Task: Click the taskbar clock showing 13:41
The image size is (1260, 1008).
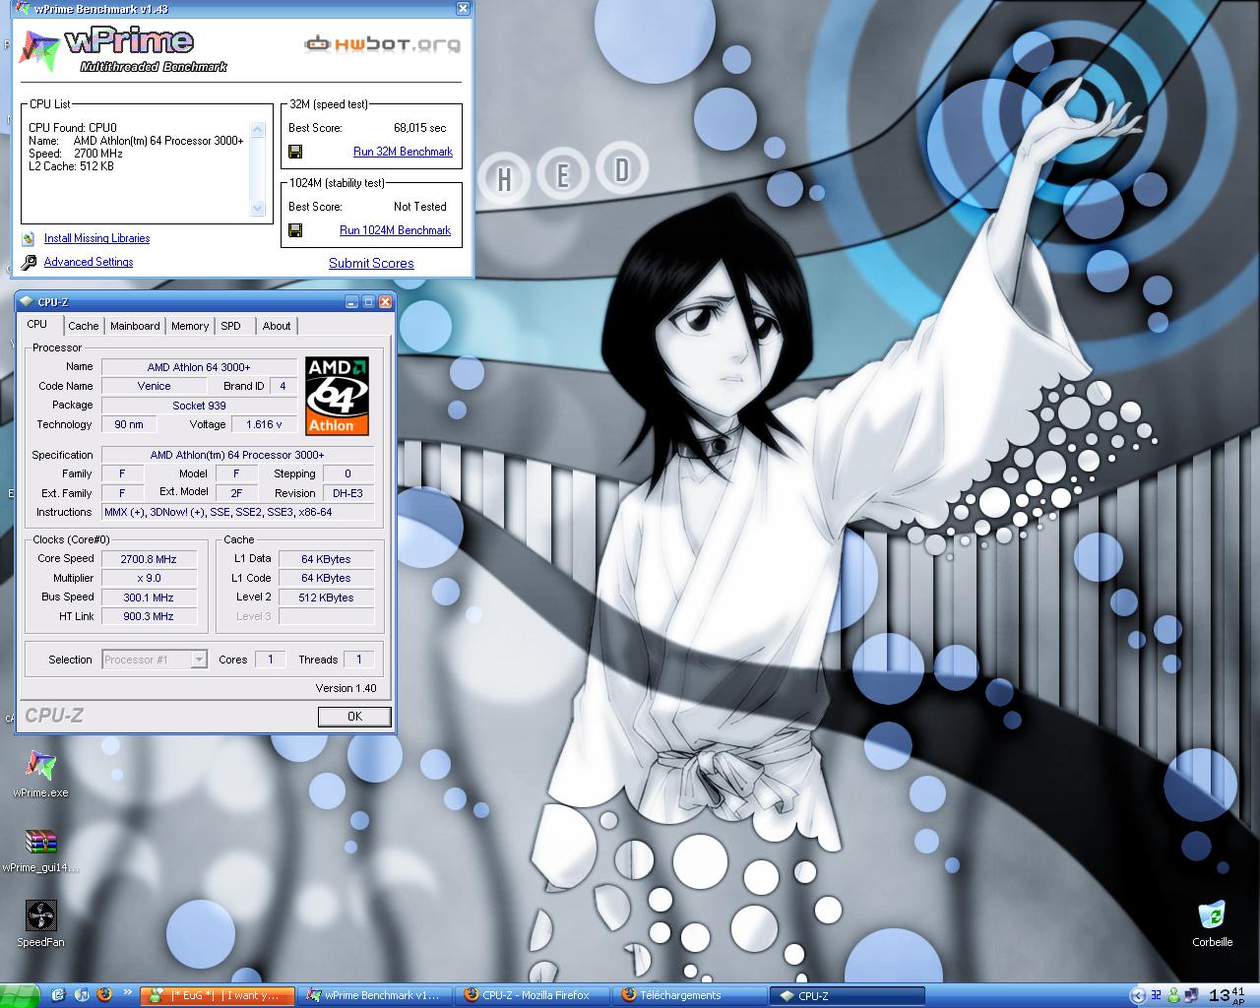Action: (x=1226, y=995)
